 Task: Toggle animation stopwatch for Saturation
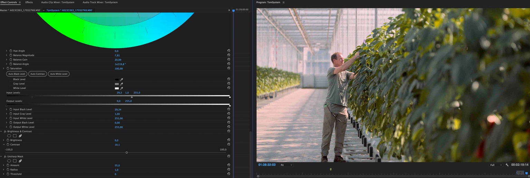[8, 68]
